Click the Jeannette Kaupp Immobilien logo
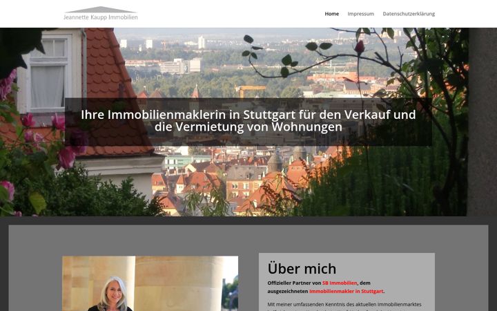 click(x=101, y=14)
